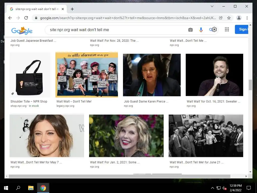This screenshot has width=257, height=193.
Task: Click legacy.npr.org source text
Action: click(x=65, y=106)
